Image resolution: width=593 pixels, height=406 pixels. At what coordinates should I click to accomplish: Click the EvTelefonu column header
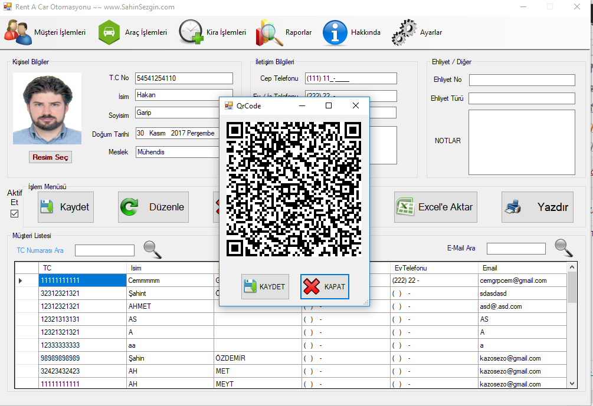click(434, 268)
